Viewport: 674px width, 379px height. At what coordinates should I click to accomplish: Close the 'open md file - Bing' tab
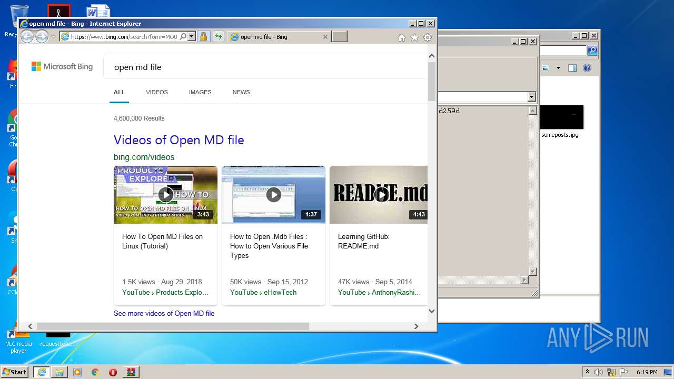click(325, 37)
